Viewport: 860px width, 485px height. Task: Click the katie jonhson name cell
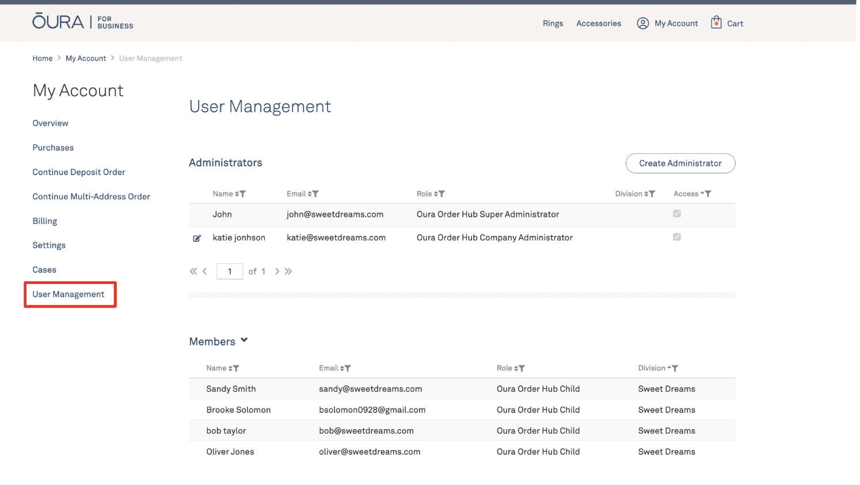[x=239, y=238]
